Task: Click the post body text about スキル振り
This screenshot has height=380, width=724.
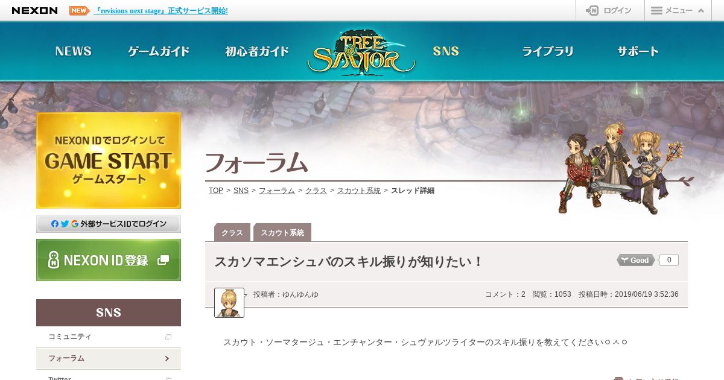Action: (x=425, y=342)
